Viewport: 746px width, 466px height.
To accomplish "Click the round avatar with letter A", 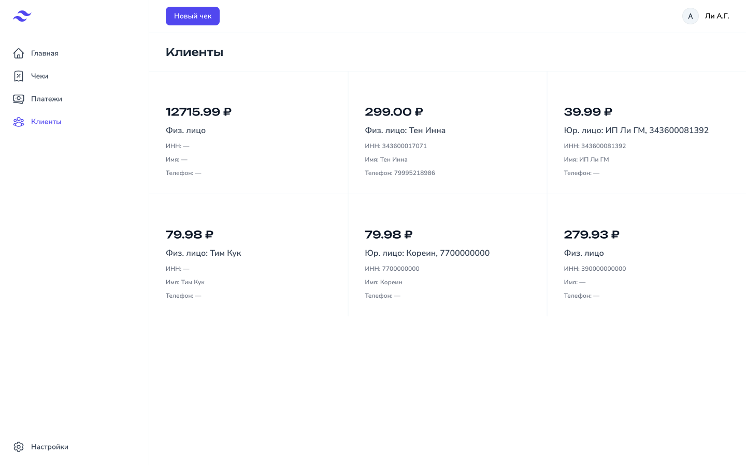I will 690,16.
